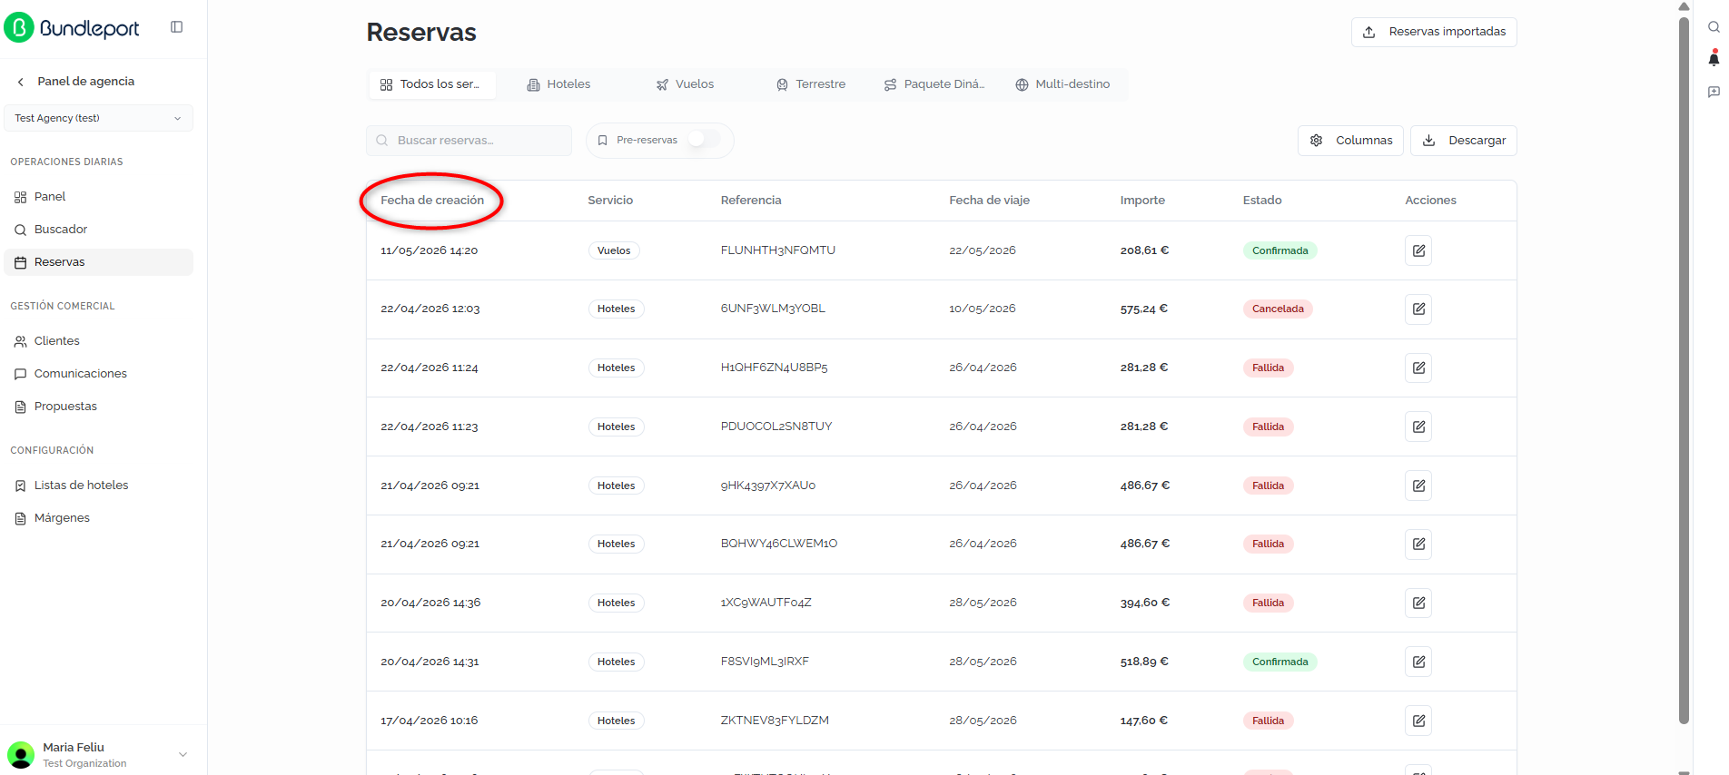Edit booking 9HK4397X7XAU0
1729x775 pixels.
tap(1418, 486)
